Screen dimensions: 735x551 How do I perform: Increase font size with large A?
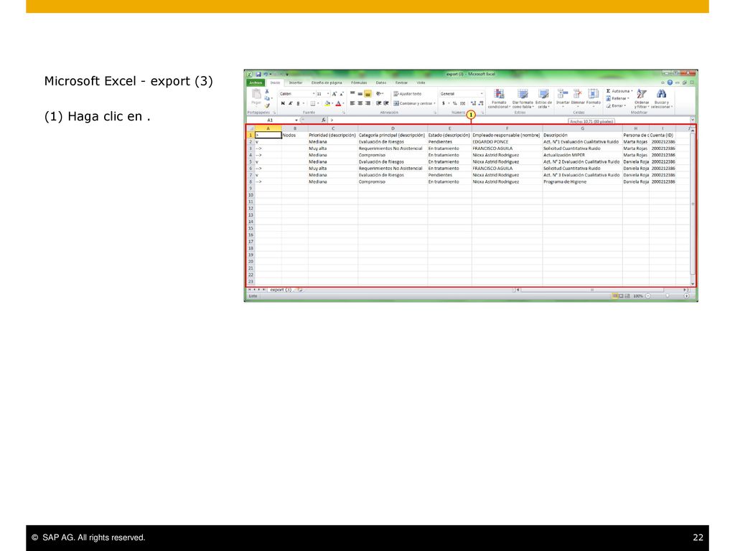pyautogui.click(x=334, y=94)
